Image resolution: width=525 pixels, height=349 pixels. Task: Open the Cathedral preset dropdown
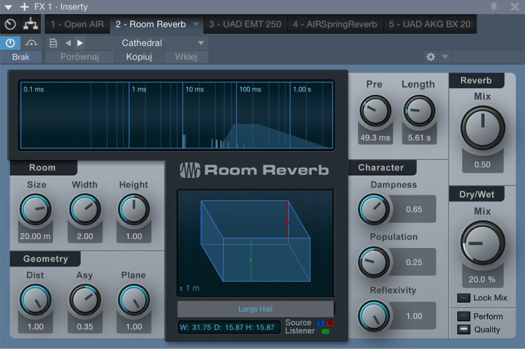(147, 43)
